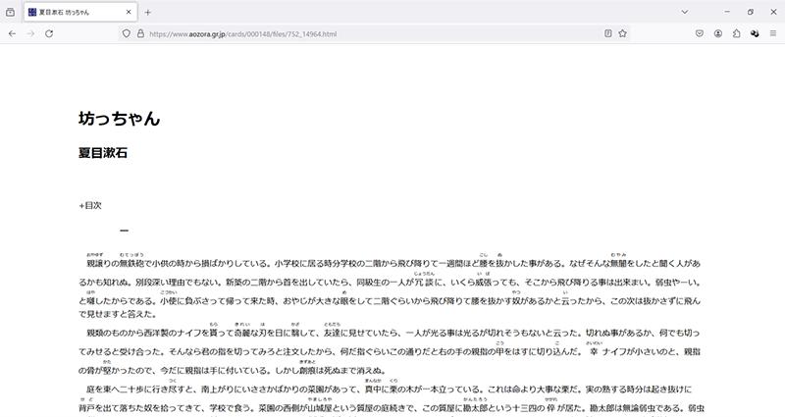The width and height of the screenshot is (785, 417).
Task: Click the 坊っちゃん page title
Action: tap(119, 119)
